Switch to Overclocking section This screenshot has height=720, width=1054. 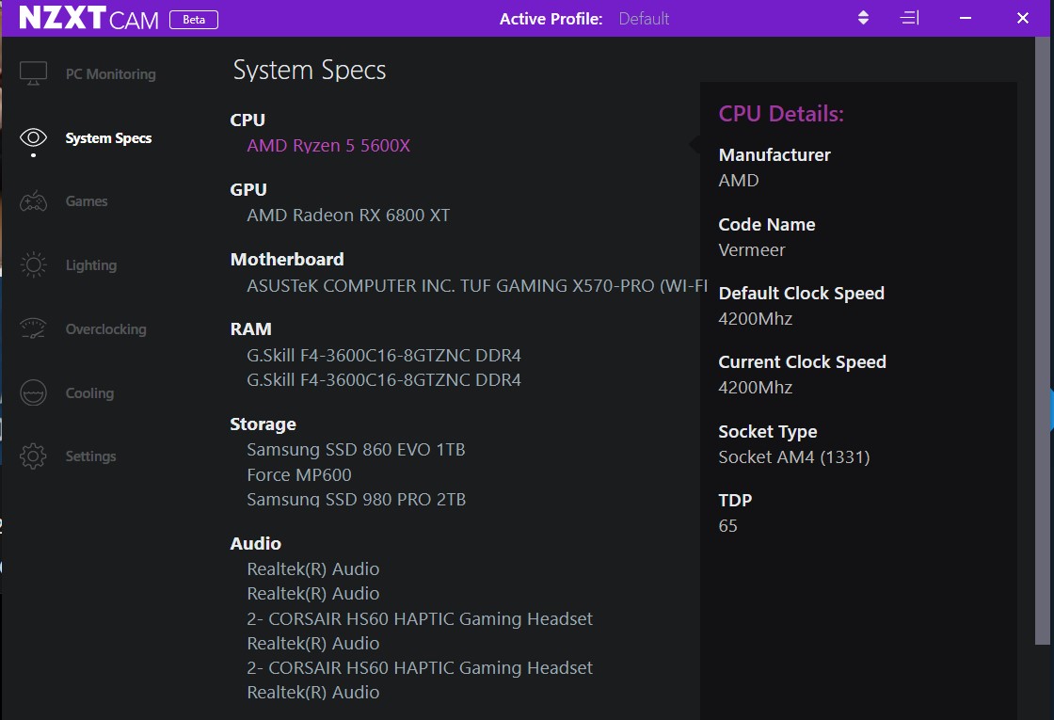coord(105,328)
